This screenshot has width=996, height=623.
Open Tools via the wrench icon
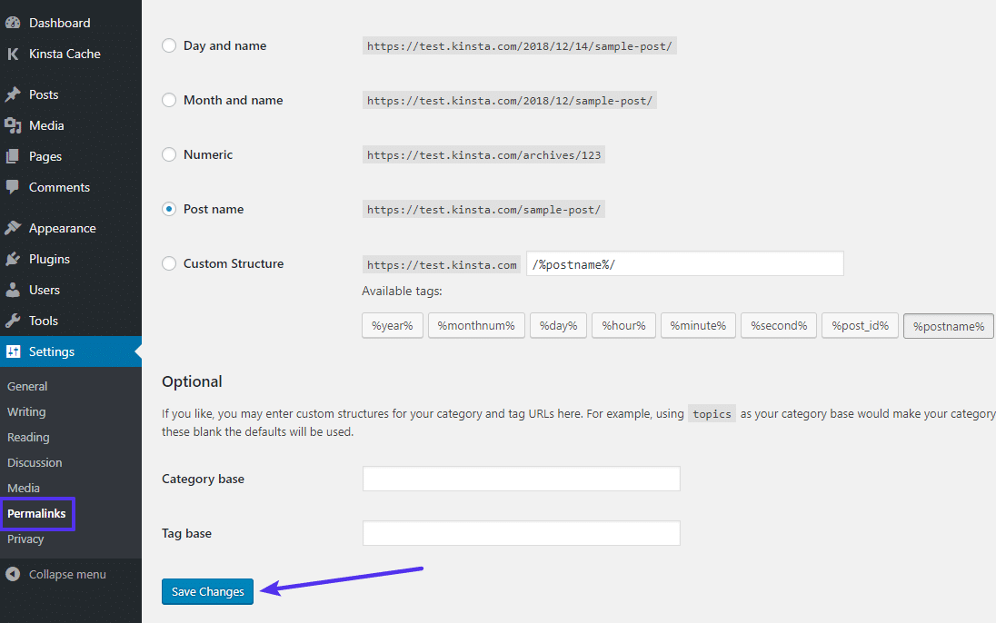(x=12, y=321)
